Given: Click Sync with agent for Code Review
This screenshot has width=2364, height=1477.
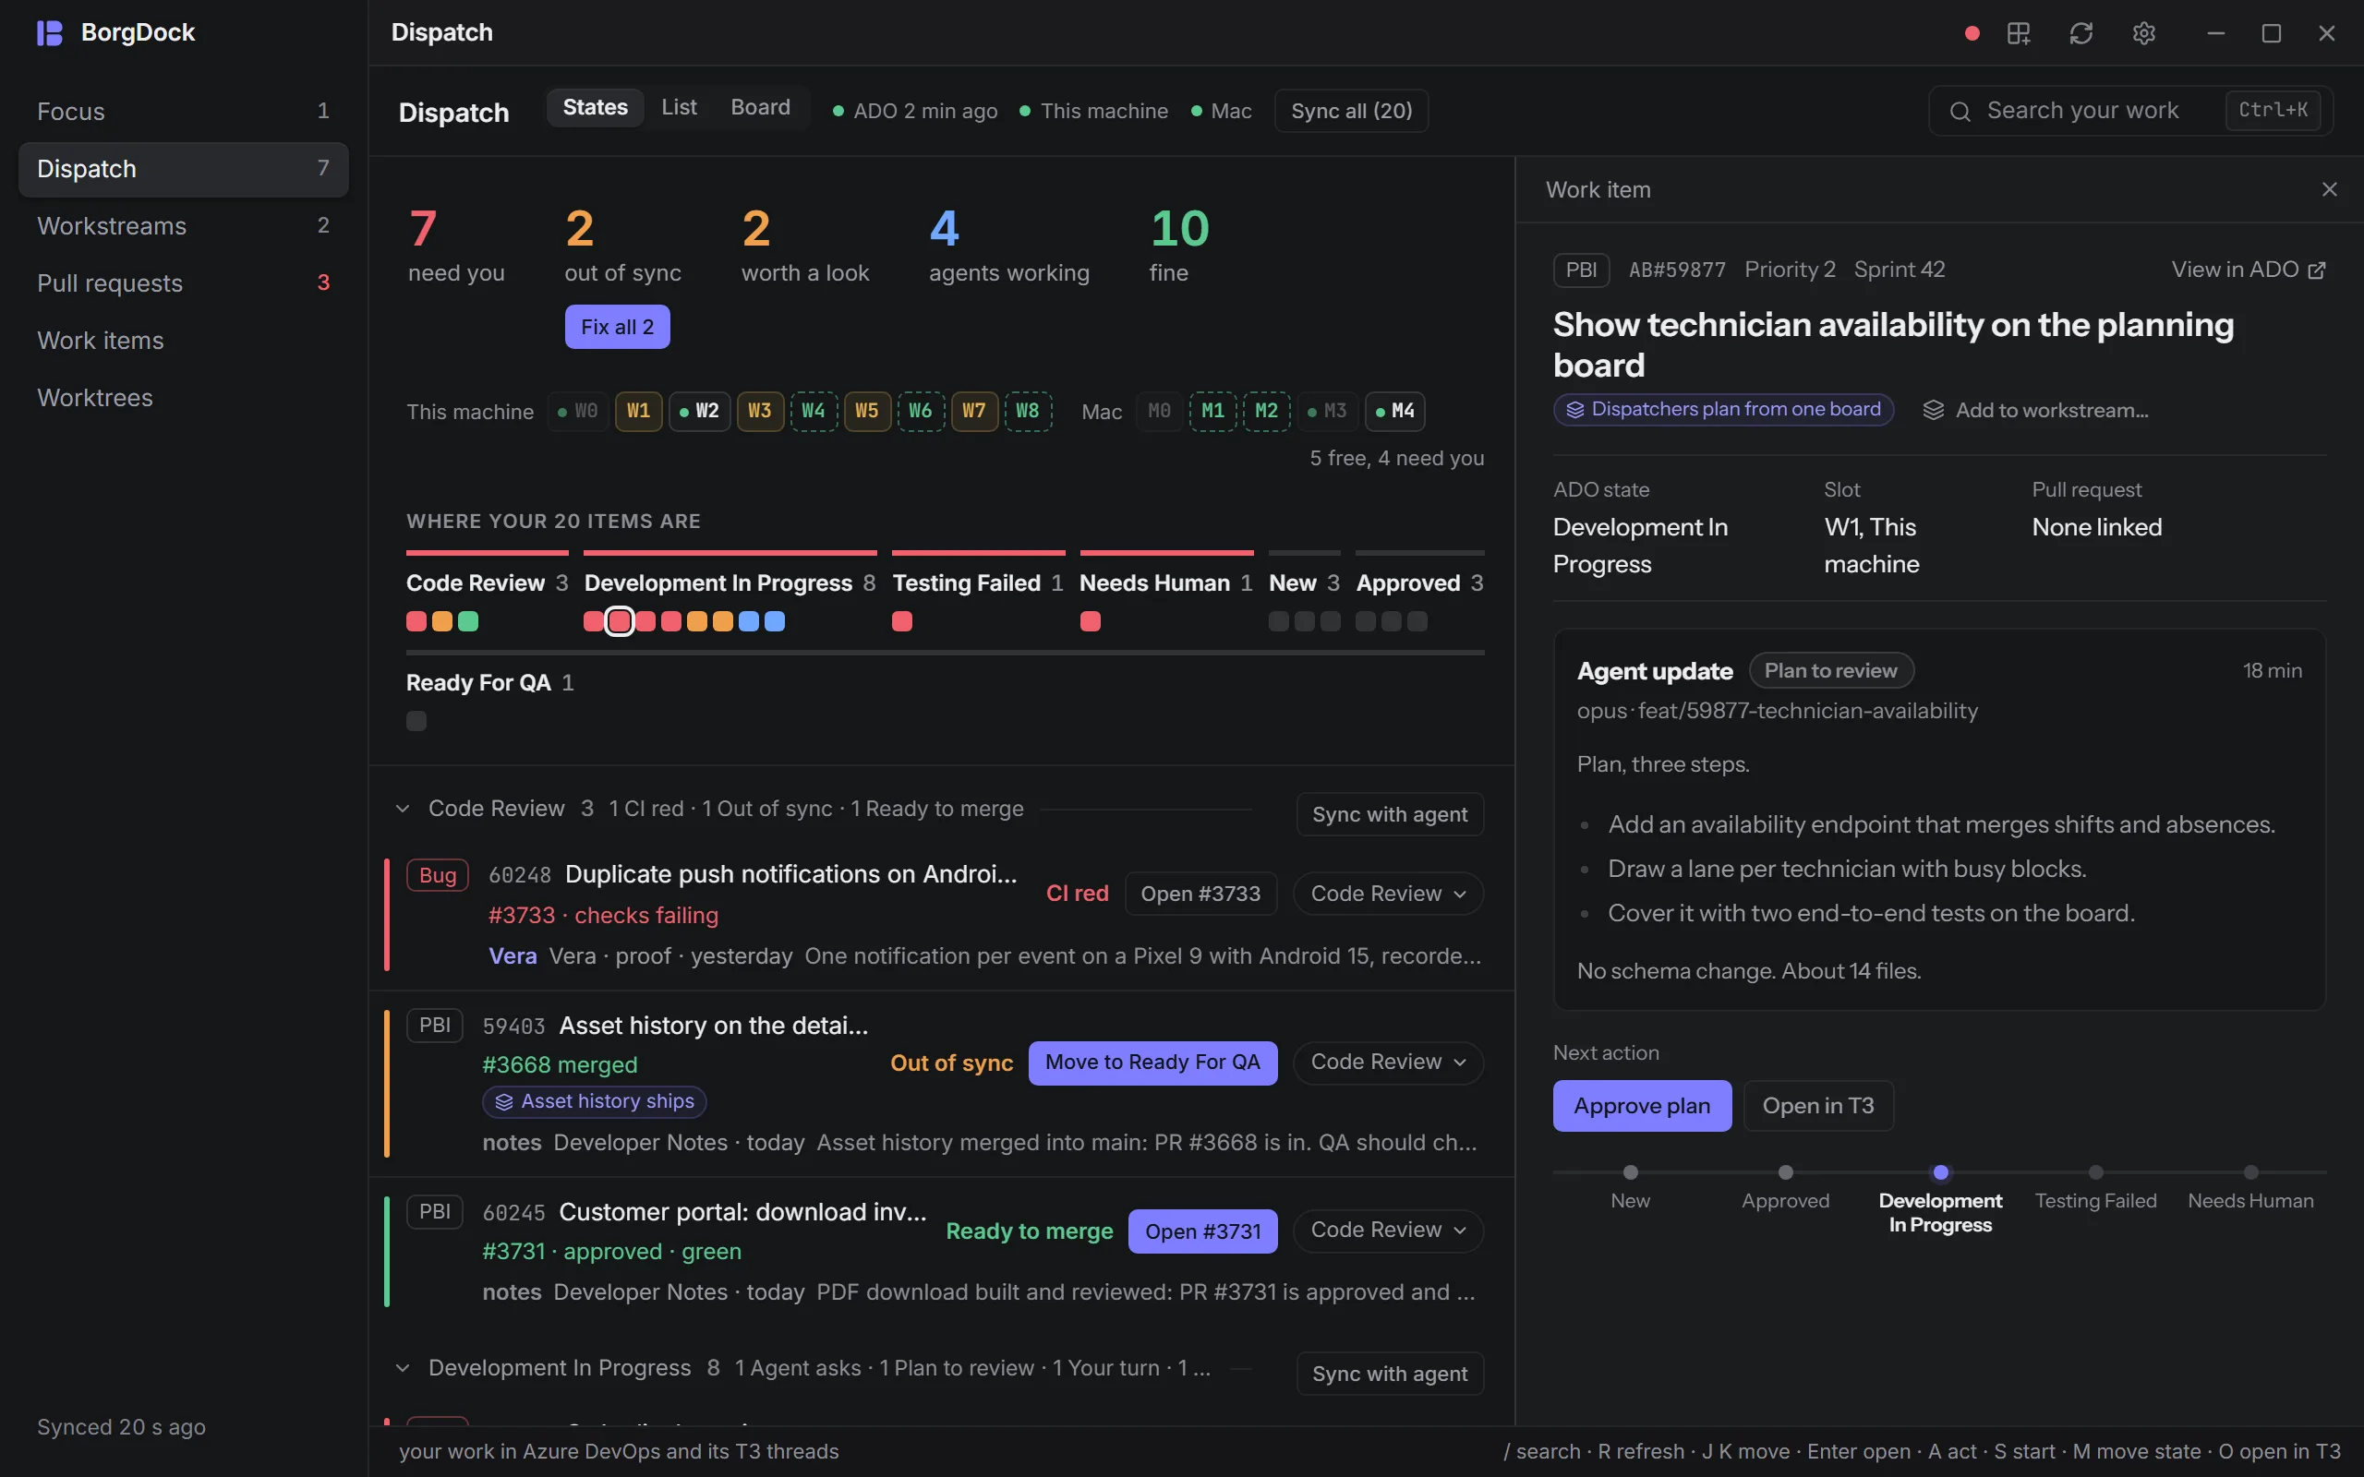Looking at the screenshot, I should click(x=1389, y=815).
